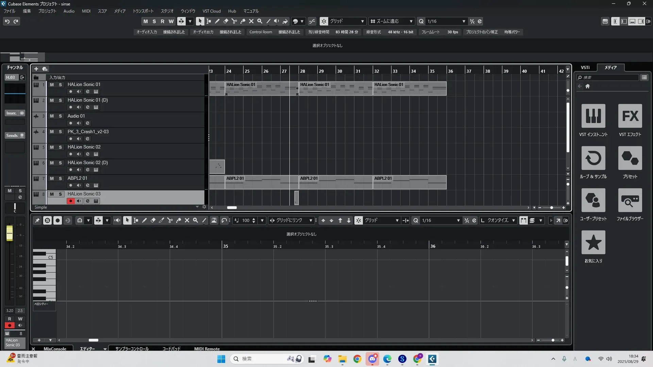This screenshot has height=367, width=653.
Task: Select the Split scissors tool in main toolbar
Action: tap(234, 21)
